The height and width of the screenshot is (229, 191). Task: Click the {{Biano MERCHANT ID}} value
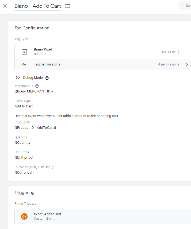(34, 91)
